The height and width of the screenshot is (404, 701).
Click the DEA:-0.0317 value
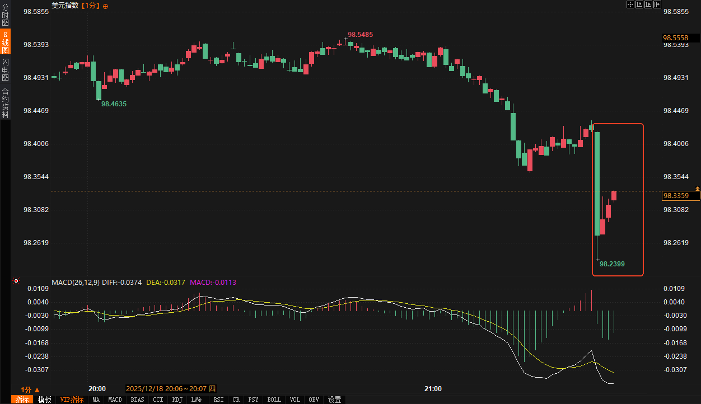point(165,283)
